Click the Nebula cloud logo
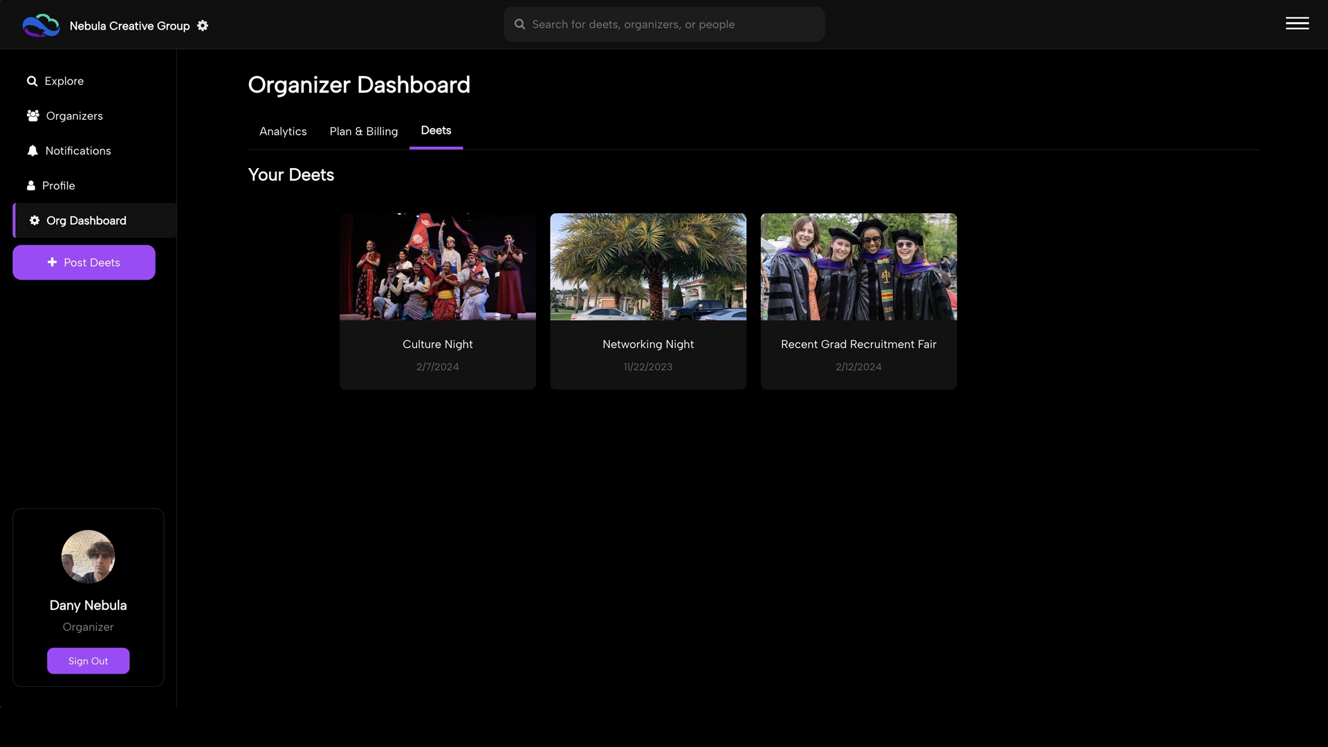 (x=41, y=26)
